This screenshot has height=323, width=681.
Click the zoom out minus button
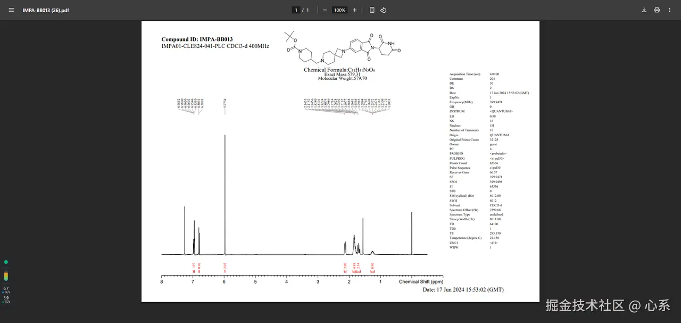click(325, 10)
